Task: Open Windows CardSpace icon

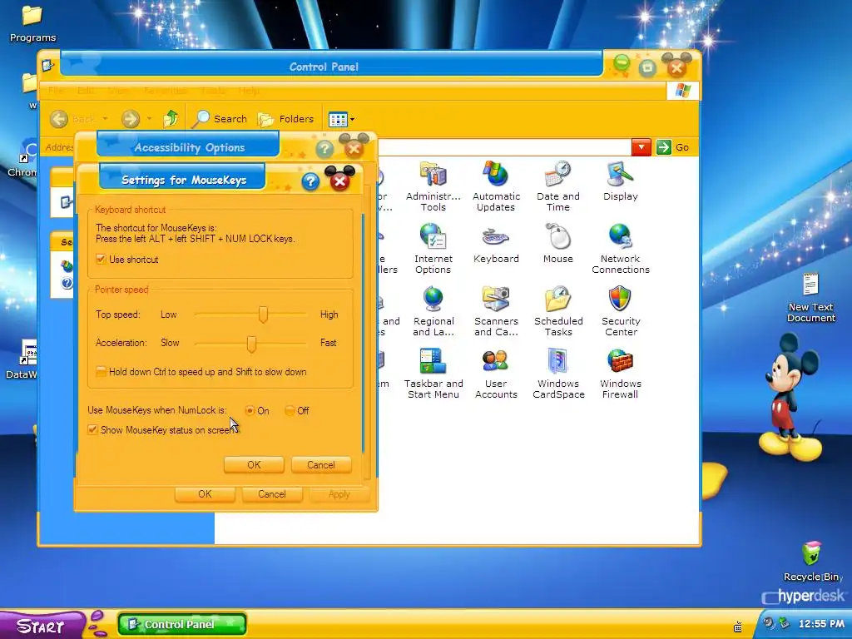Action: (x=558, y=374)
